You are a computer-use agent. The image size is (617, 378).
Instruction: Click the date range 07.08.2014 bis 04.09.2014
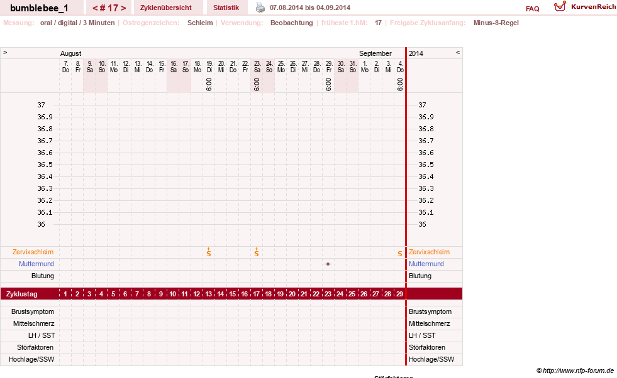pyautogui.click(x=310, y=8)
